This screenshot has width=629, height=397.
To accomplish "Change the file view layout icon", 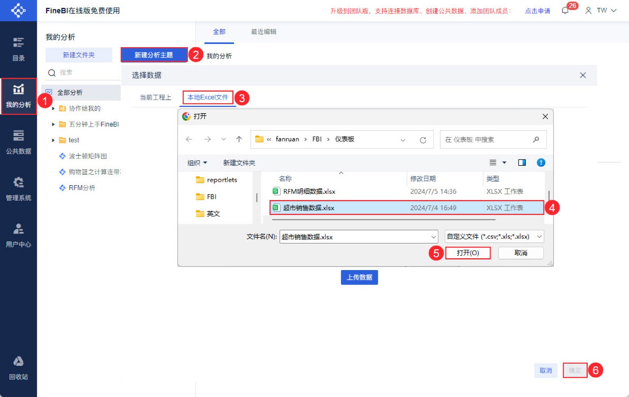I will (493, 163).
